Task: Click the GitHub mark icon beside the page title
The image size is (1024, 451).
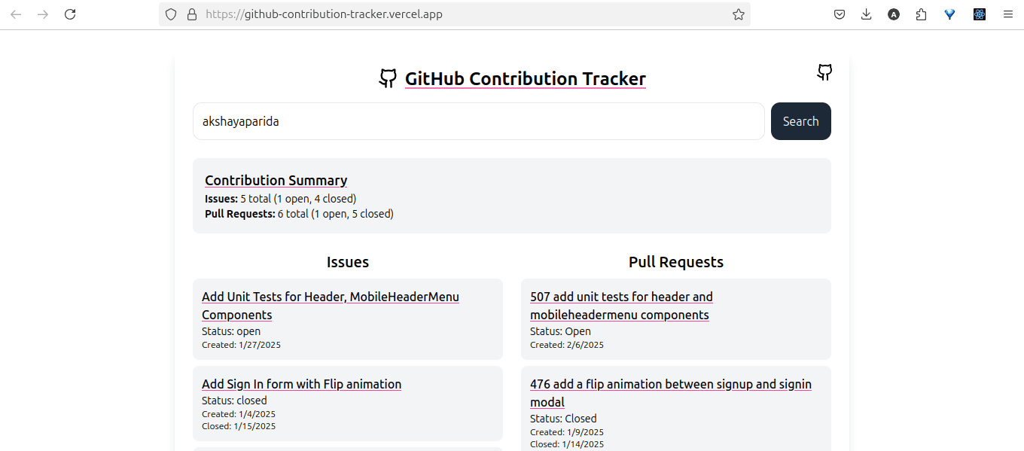Action: coord(388,78)
